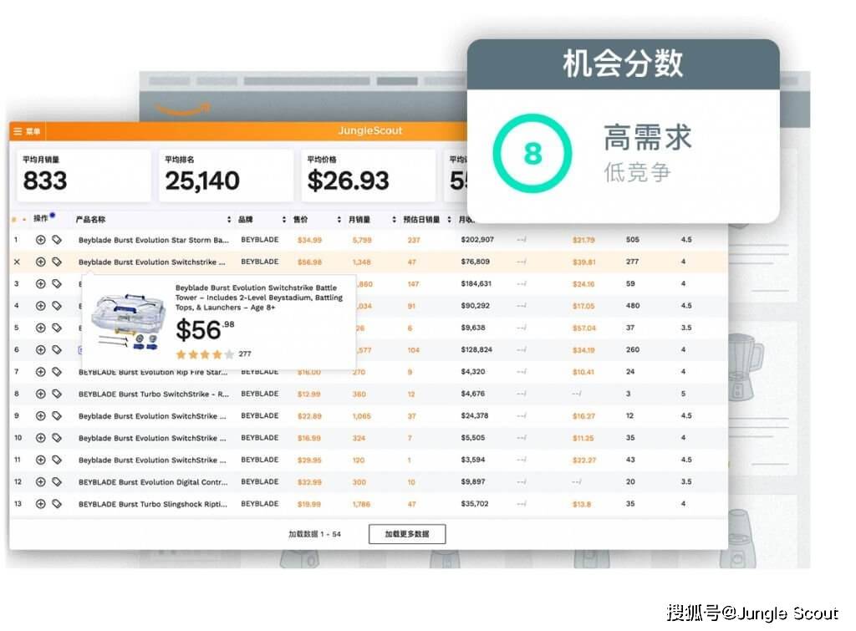Click the star rating in product popup

[205, 354]
